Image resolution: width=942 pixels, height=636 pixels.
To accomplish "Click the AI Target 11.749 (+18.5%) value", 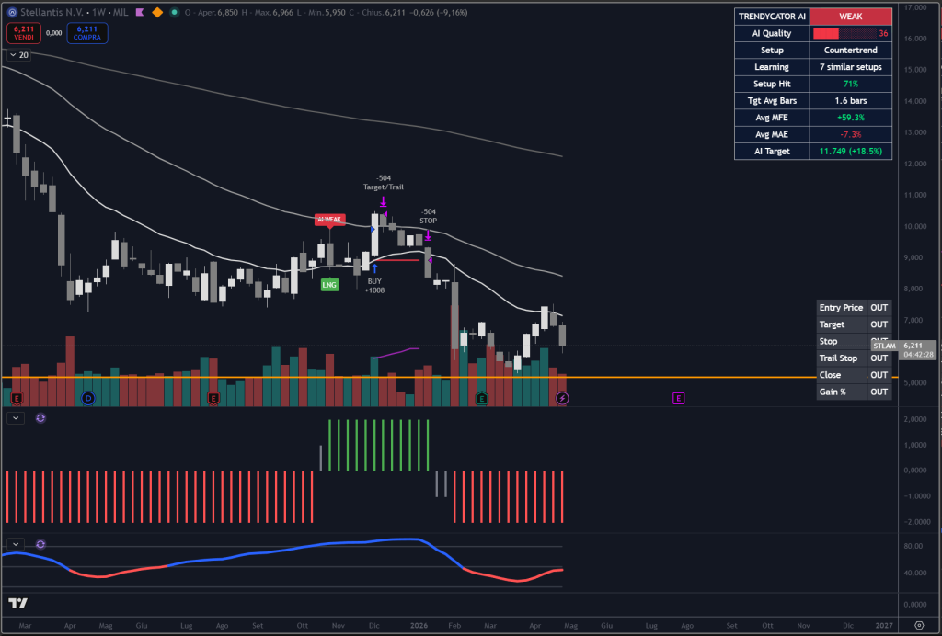I will (851, 152).
